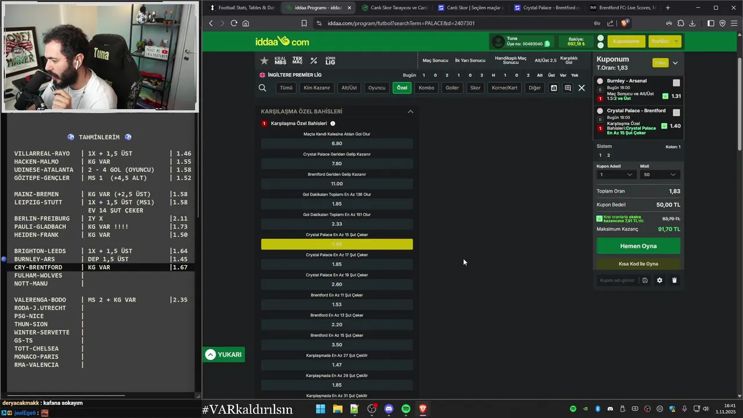Screen dimensions: 743x418
Task: Click the user avatar icon beside Tuna
Action: [498, 41]
